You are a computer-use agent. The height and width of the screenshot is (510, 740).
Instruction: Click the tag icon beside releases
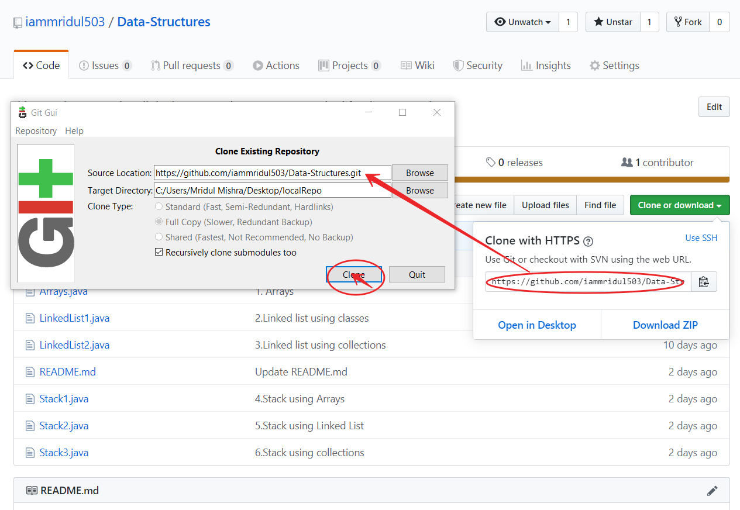(x=491, y=163)
